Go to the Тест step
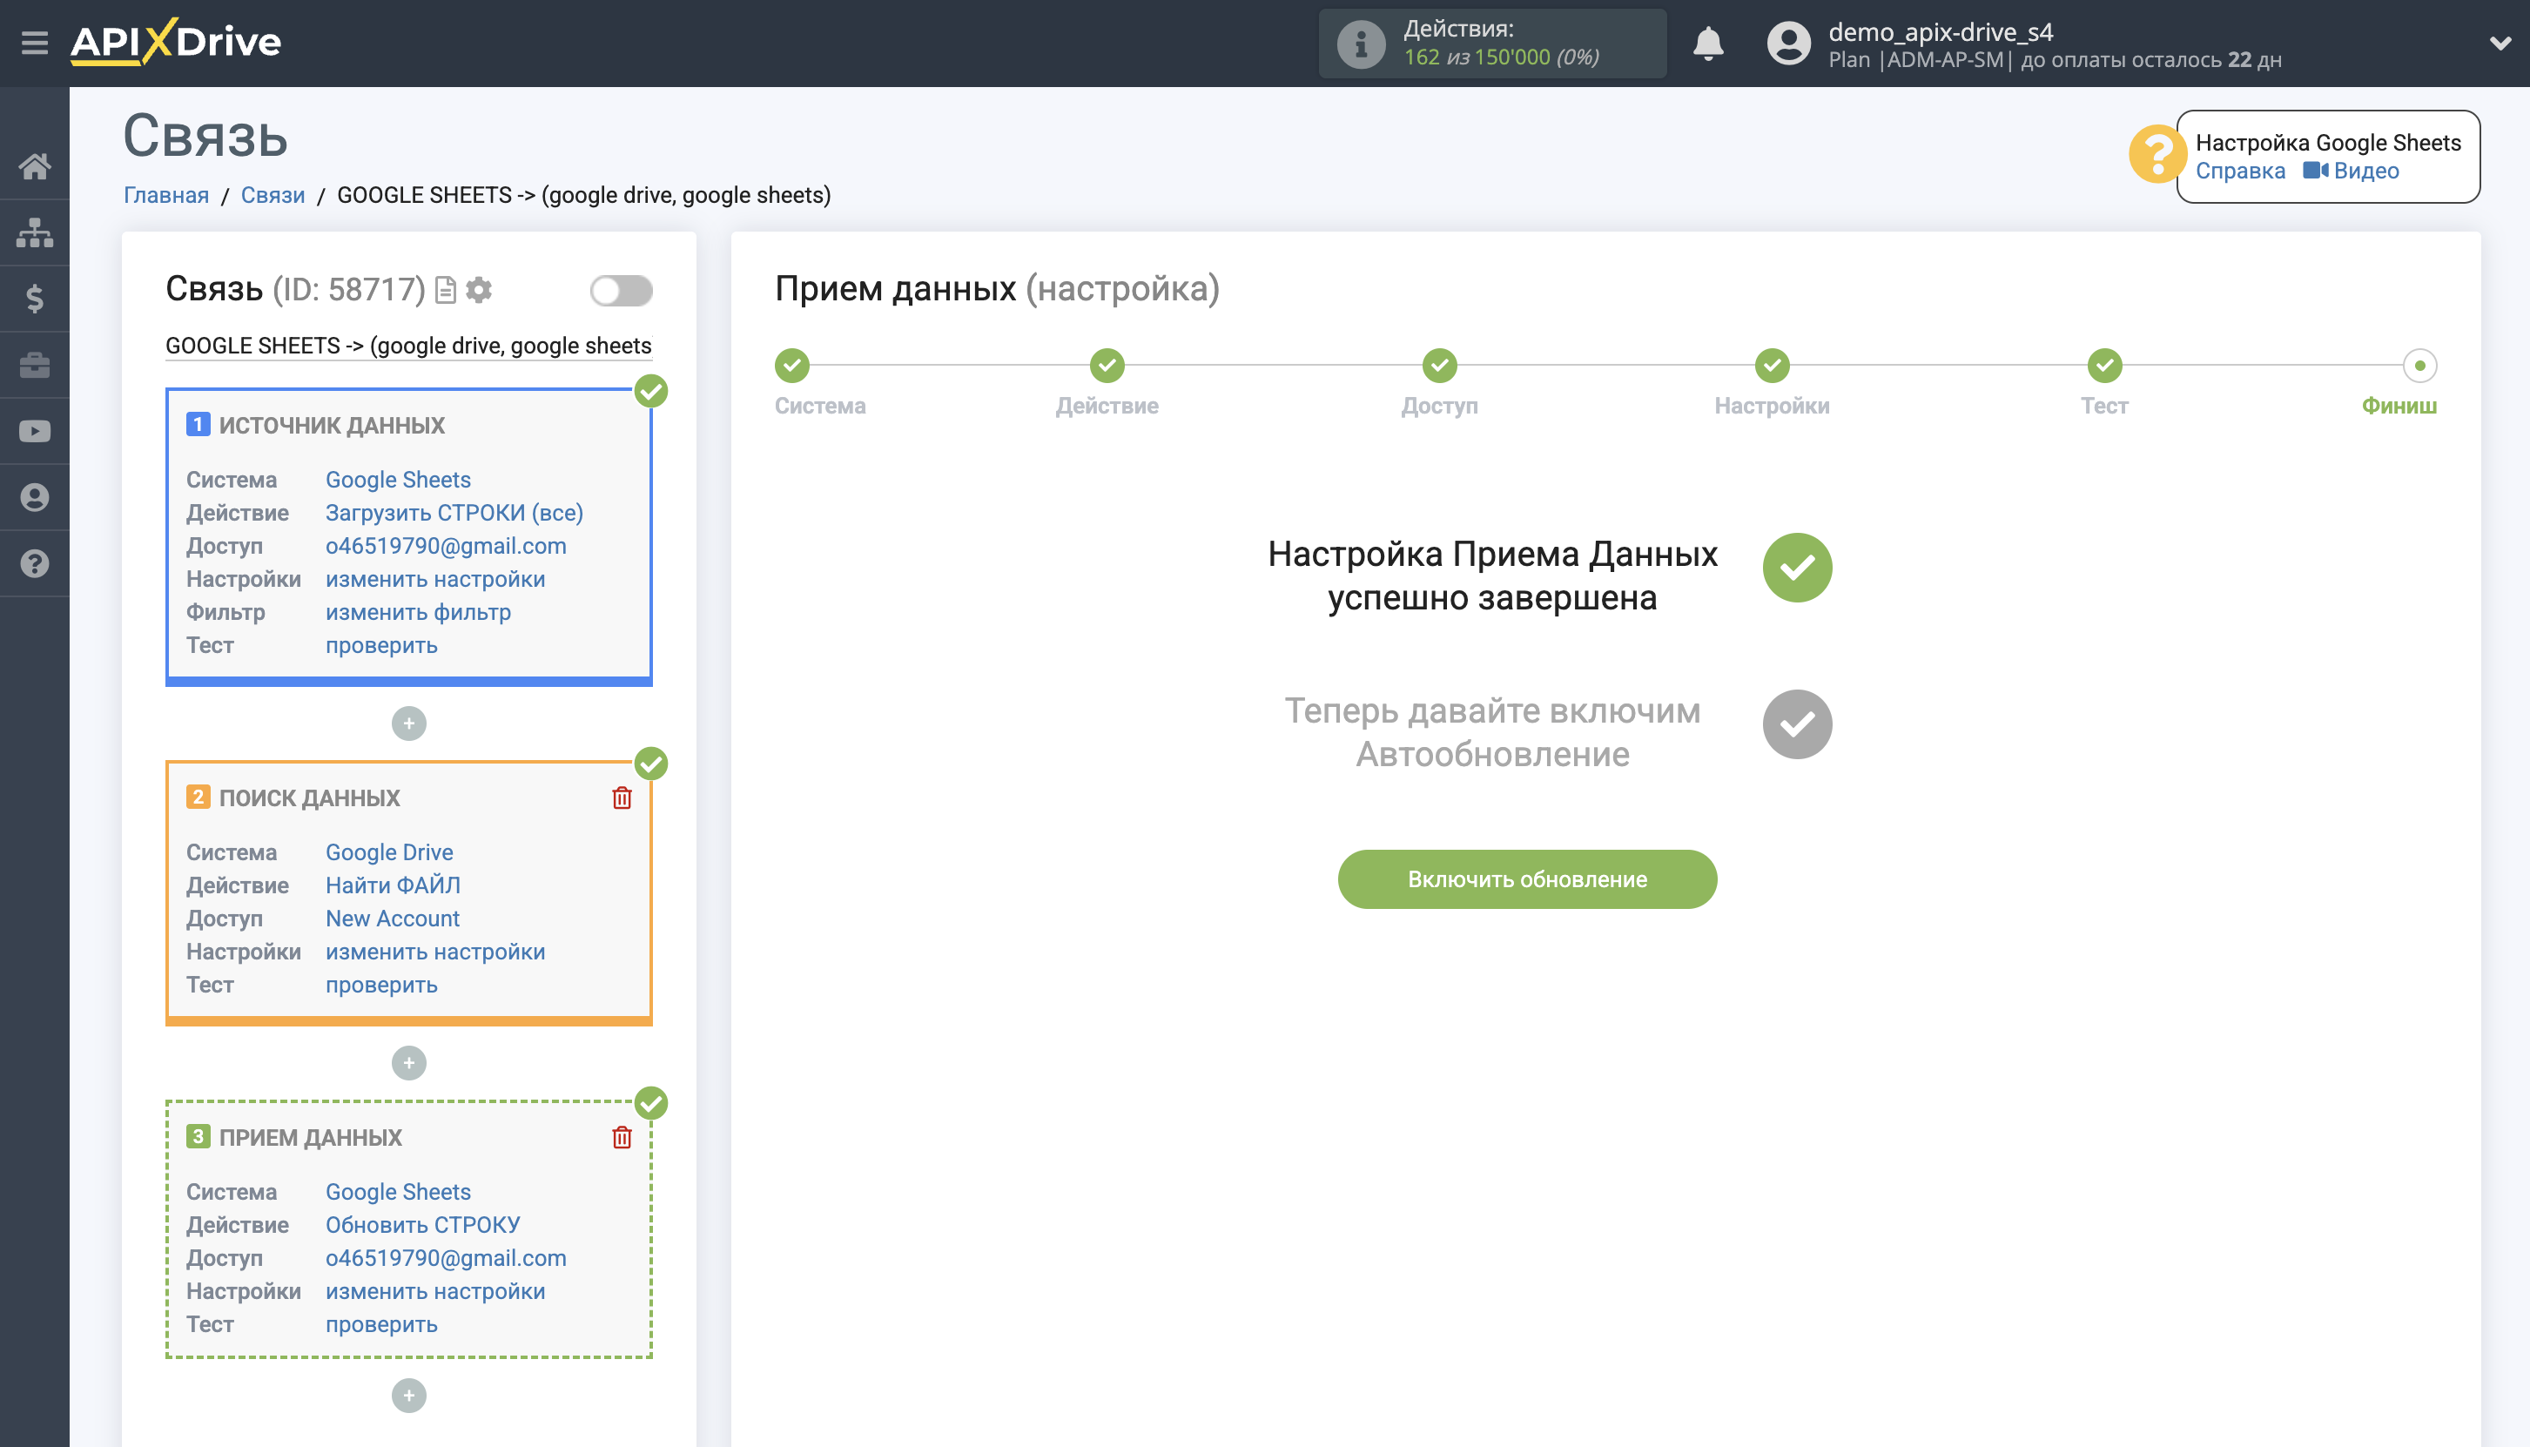The width and height of the screenshot is (2530, 1447). pyautogui.click(x=2104, y=366)
